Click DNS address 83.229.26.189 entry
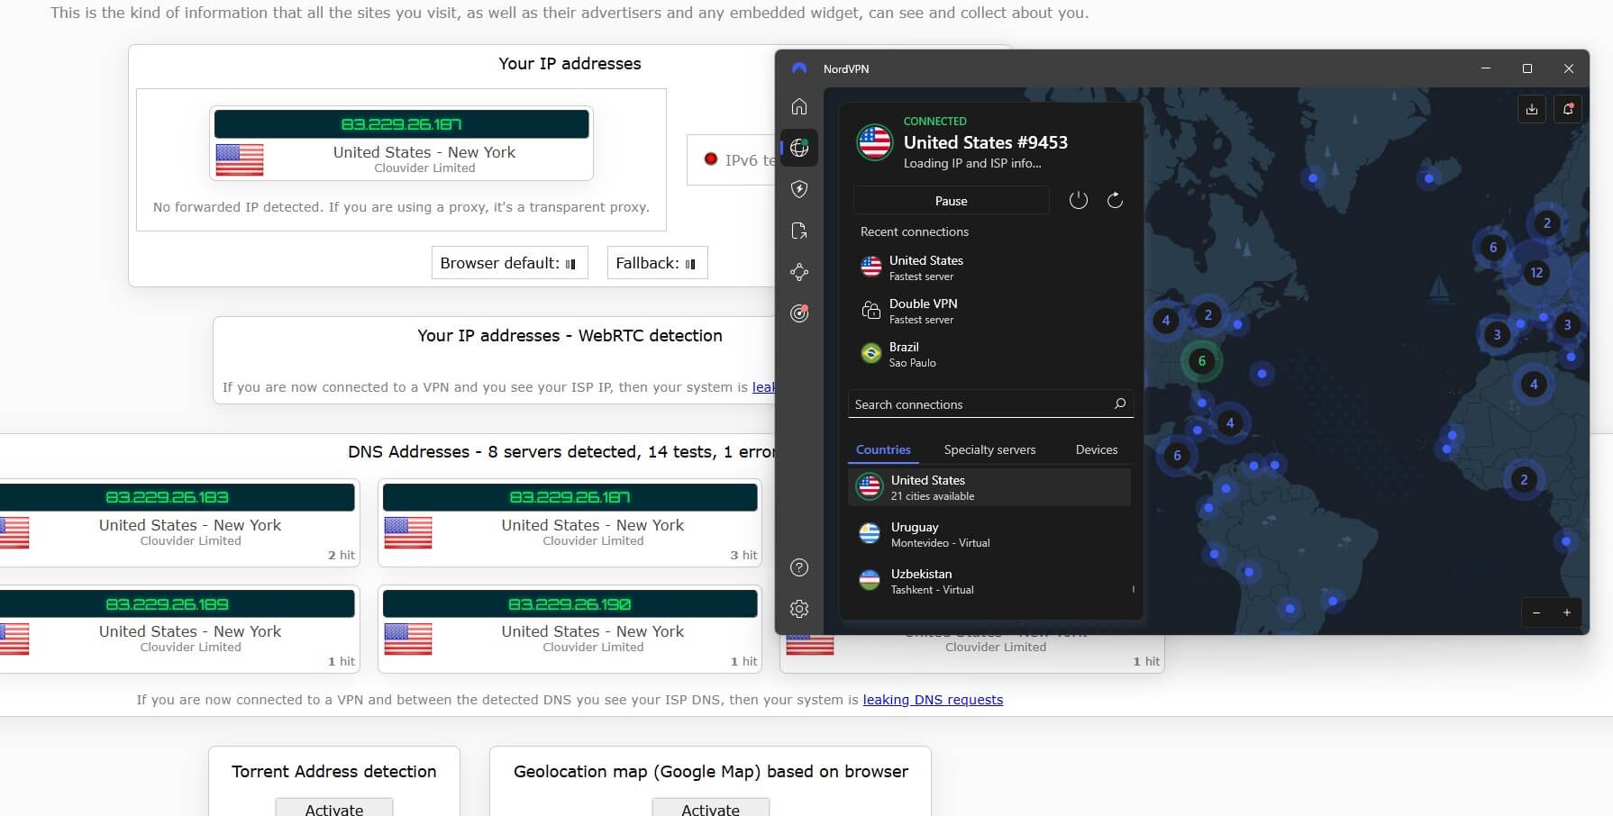 pyautogui.click(x=178, y=604)
